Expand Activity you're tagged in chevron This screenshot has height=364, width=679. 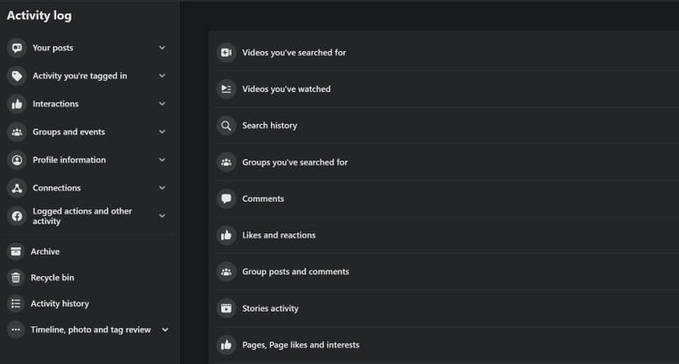[162, 76]
